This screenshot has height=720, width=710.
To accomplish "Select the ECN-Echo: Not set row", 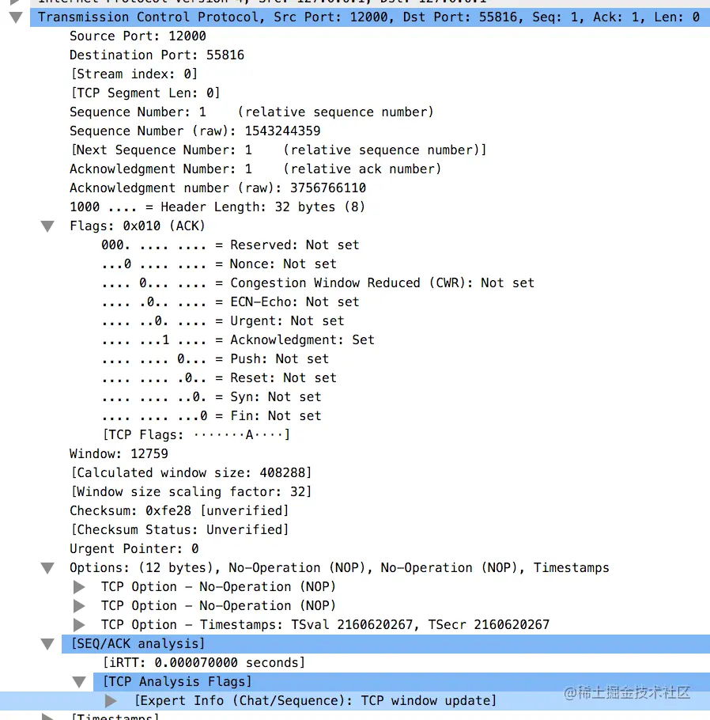I will [230, 302].
